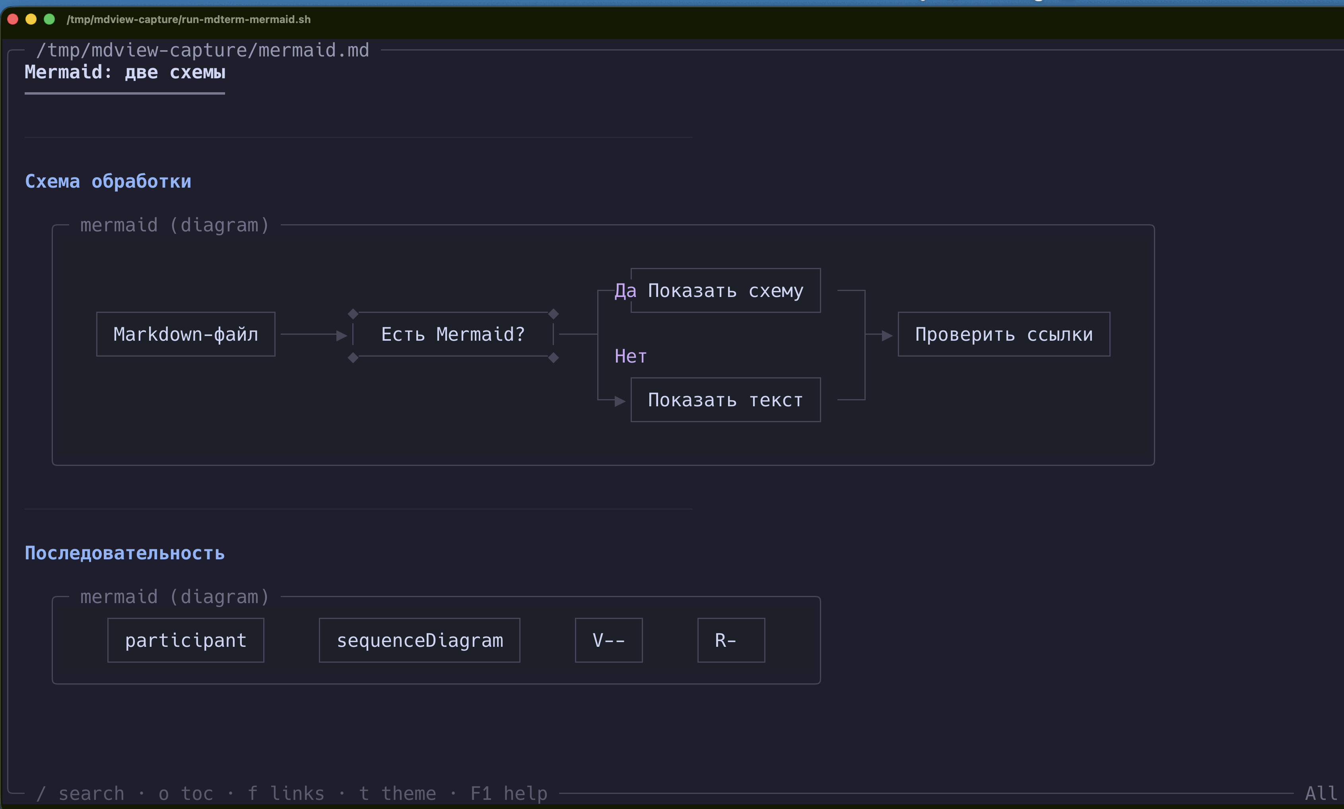Select the 'Markdown-файл' diagram node

point(186,334)
